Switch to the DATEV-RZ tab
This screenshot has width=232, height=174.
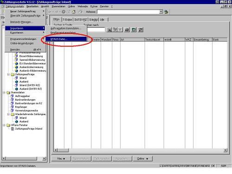point(81,19)
